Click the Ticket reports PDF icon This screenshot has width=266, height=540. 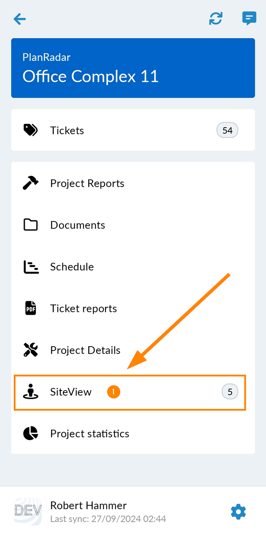[31, 308]
